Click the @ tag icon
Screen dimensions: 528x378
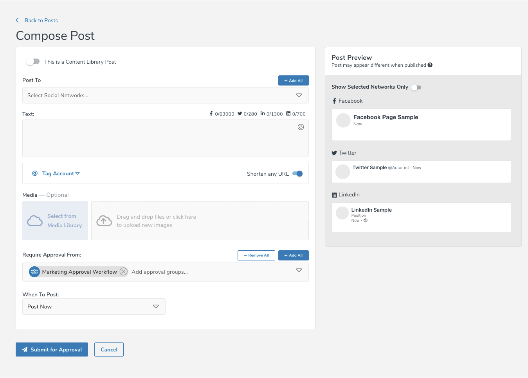coord(35,173)
